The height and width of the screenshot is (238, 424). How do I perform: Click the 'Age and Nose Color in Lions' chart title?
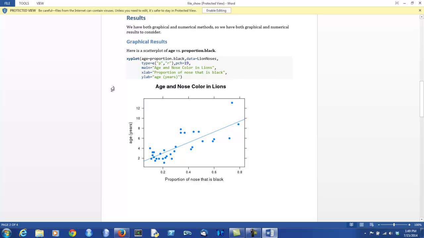coord(191,87)
